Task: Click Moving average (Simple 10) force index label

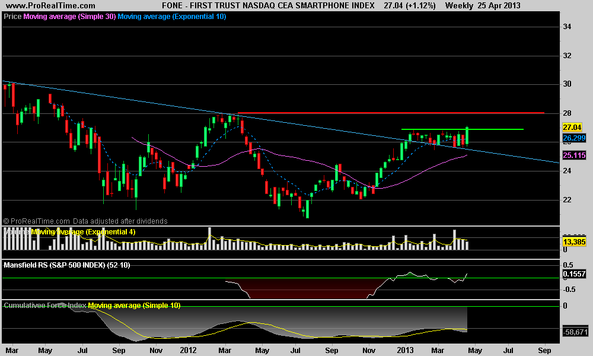Action: pos(134,306)
